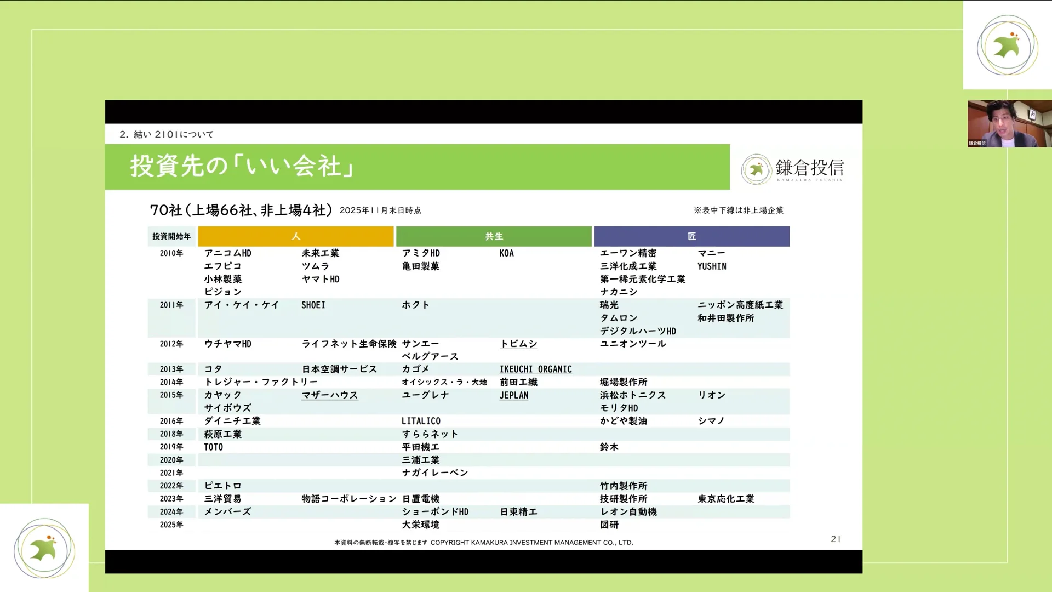Click 堀場製作所 in the table

point(624,382)
